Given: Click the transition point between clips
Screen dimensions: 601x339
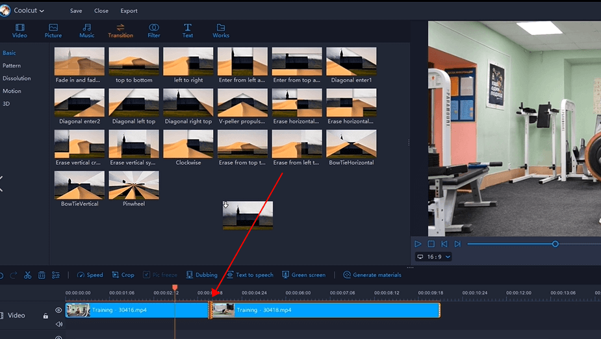Looking at the screenshot, I should pyautogui.click(x=211, y=310).
